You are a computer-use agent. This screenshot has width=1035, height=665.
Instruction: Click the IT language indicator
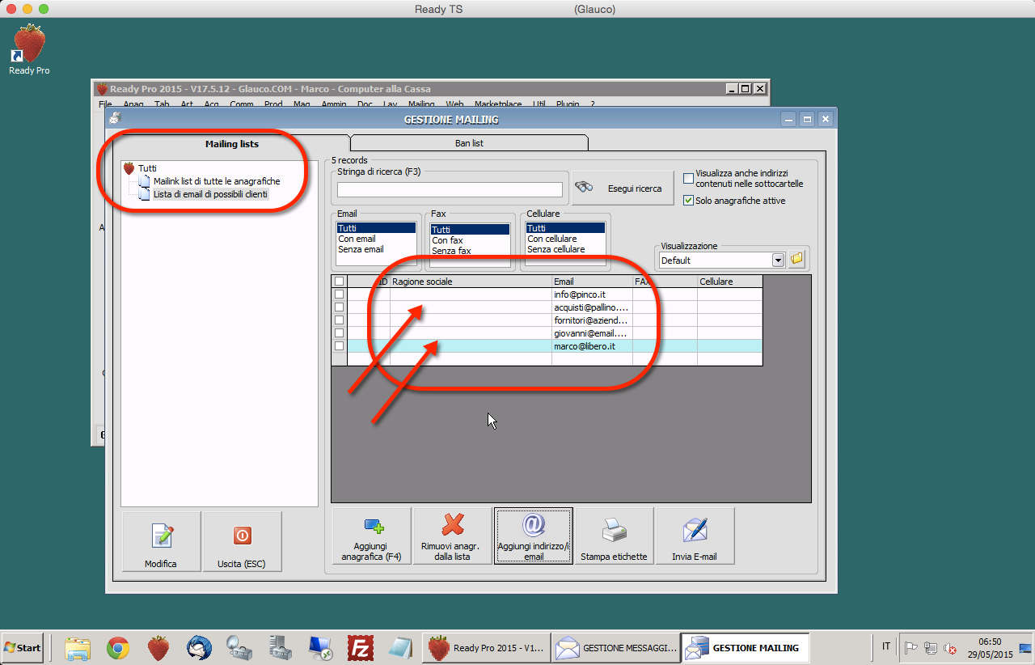(886, 646)
